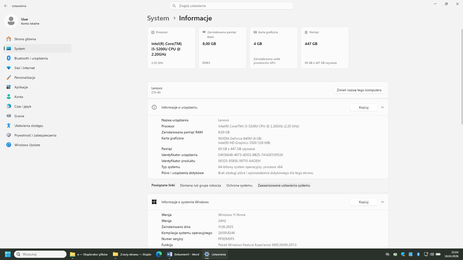Open Windows Security tray icon
This screenshot has height=260, width=463.
point(403,254)
